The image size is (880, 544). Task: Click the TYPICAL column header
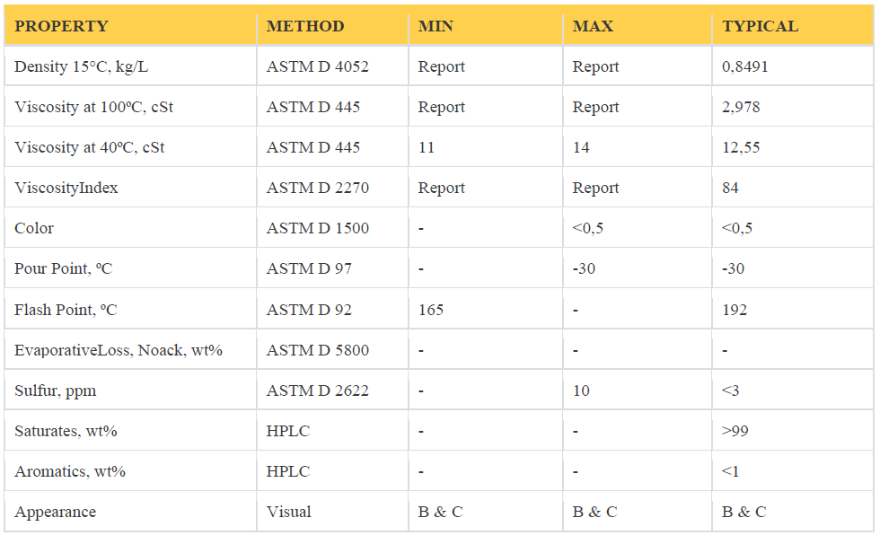760,26
